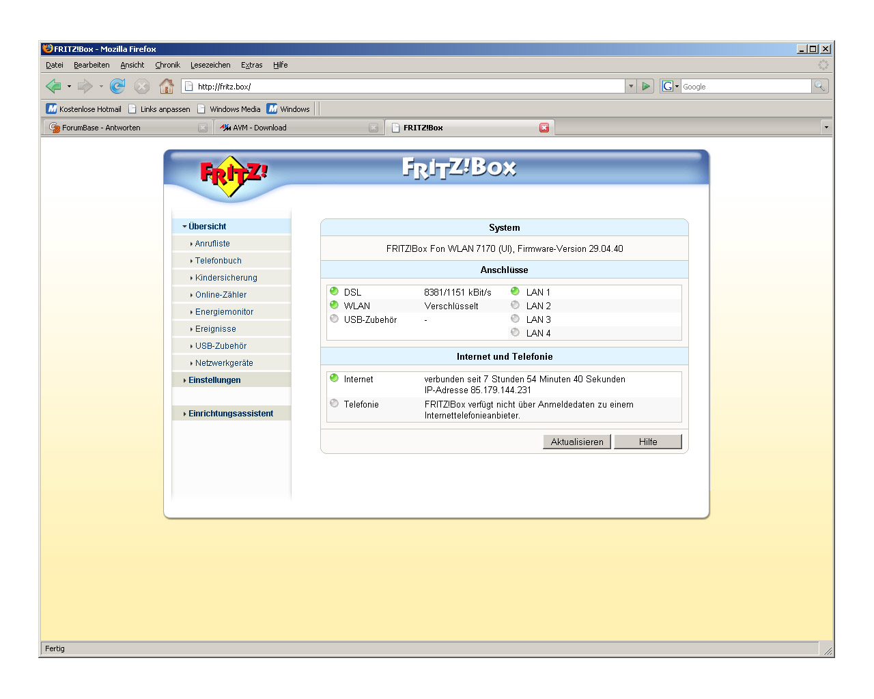The height and width of the screenshot is (699, 874).
Task: Switch to AVM - Download tab
Action: click(298, 128)
